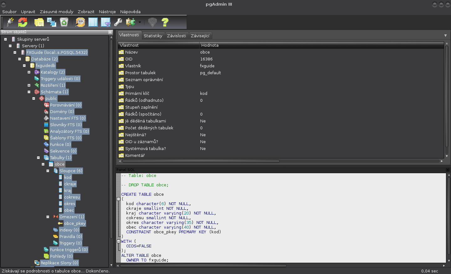Open the Upravit menu
The image size is (451, 274).
(x=28, y=12)
